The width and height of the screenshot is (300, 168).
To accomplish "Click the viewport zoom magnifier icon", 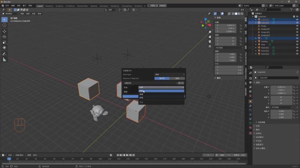I will (x=210, y=32).
